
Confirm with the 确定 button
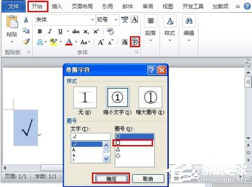point(111,178)
